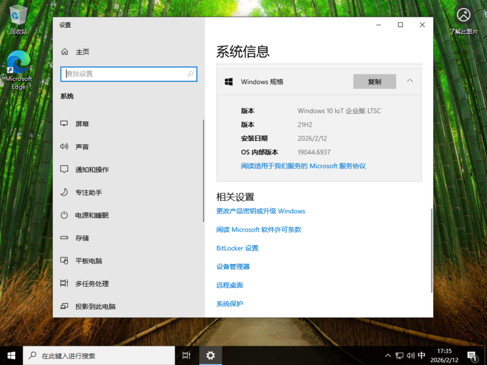Click the 查找设置 search field
Screen dimensions: 487x365
point(129,74)
